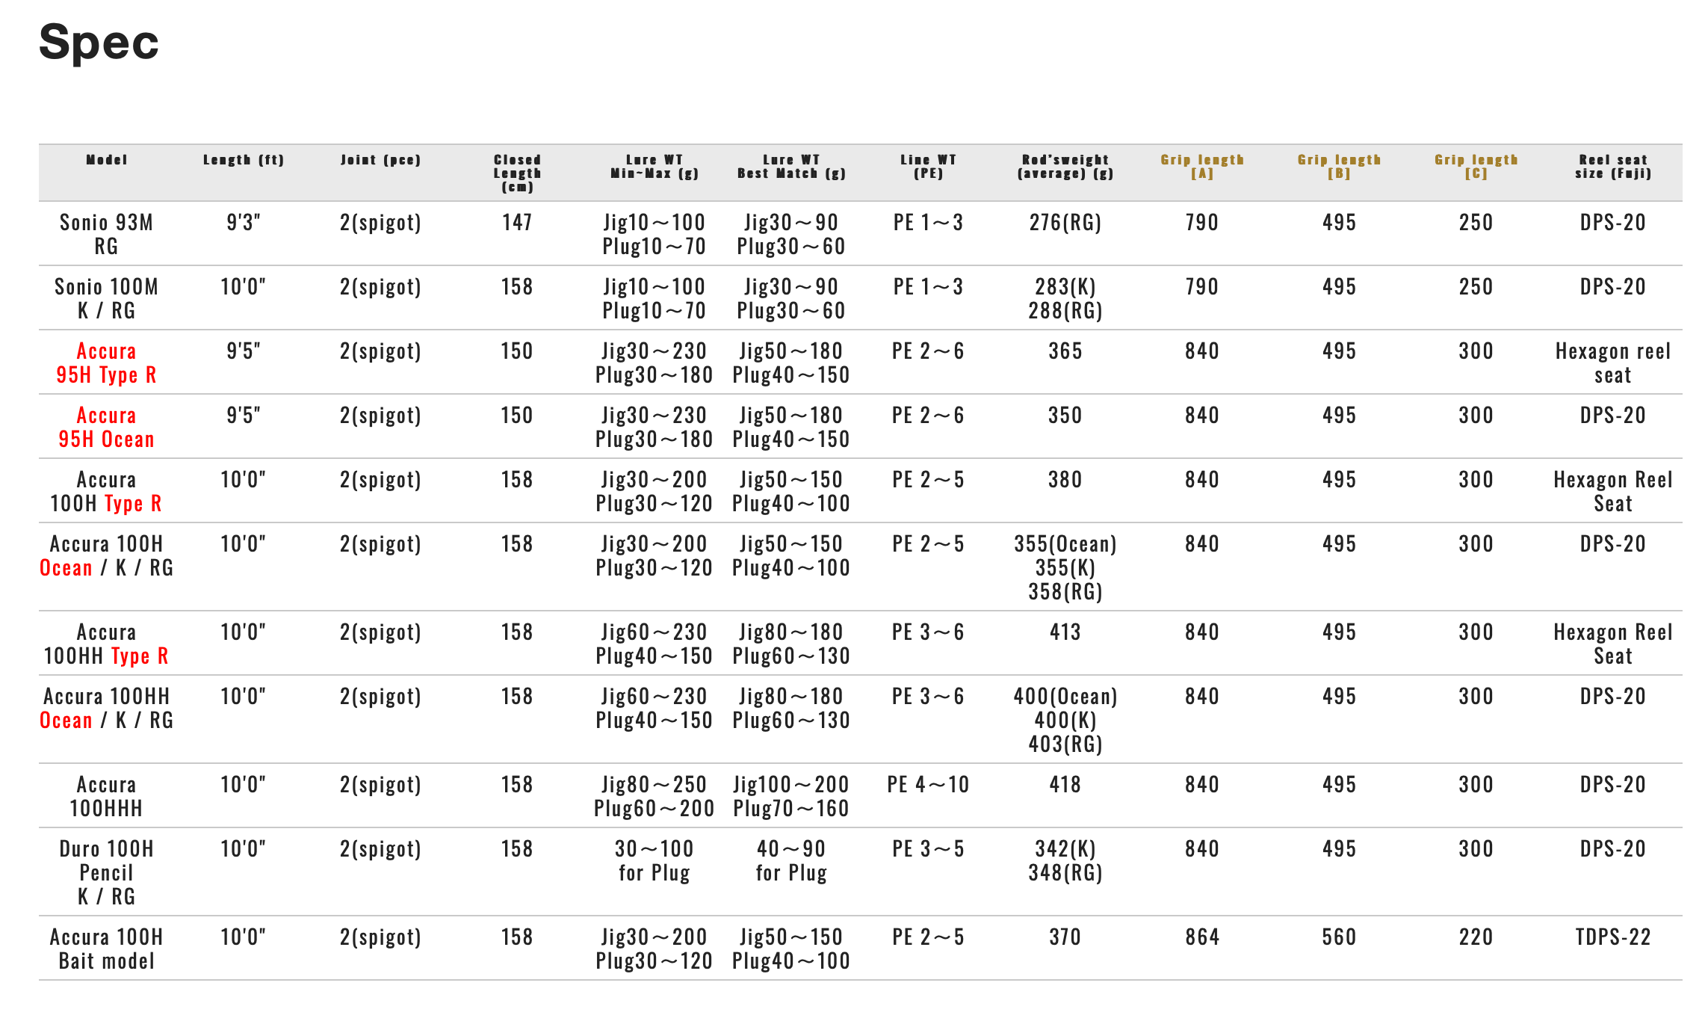Viewport: 1708px width, 1033px height.
Task: Select the Model column header
Action: [x=107, y=160]
